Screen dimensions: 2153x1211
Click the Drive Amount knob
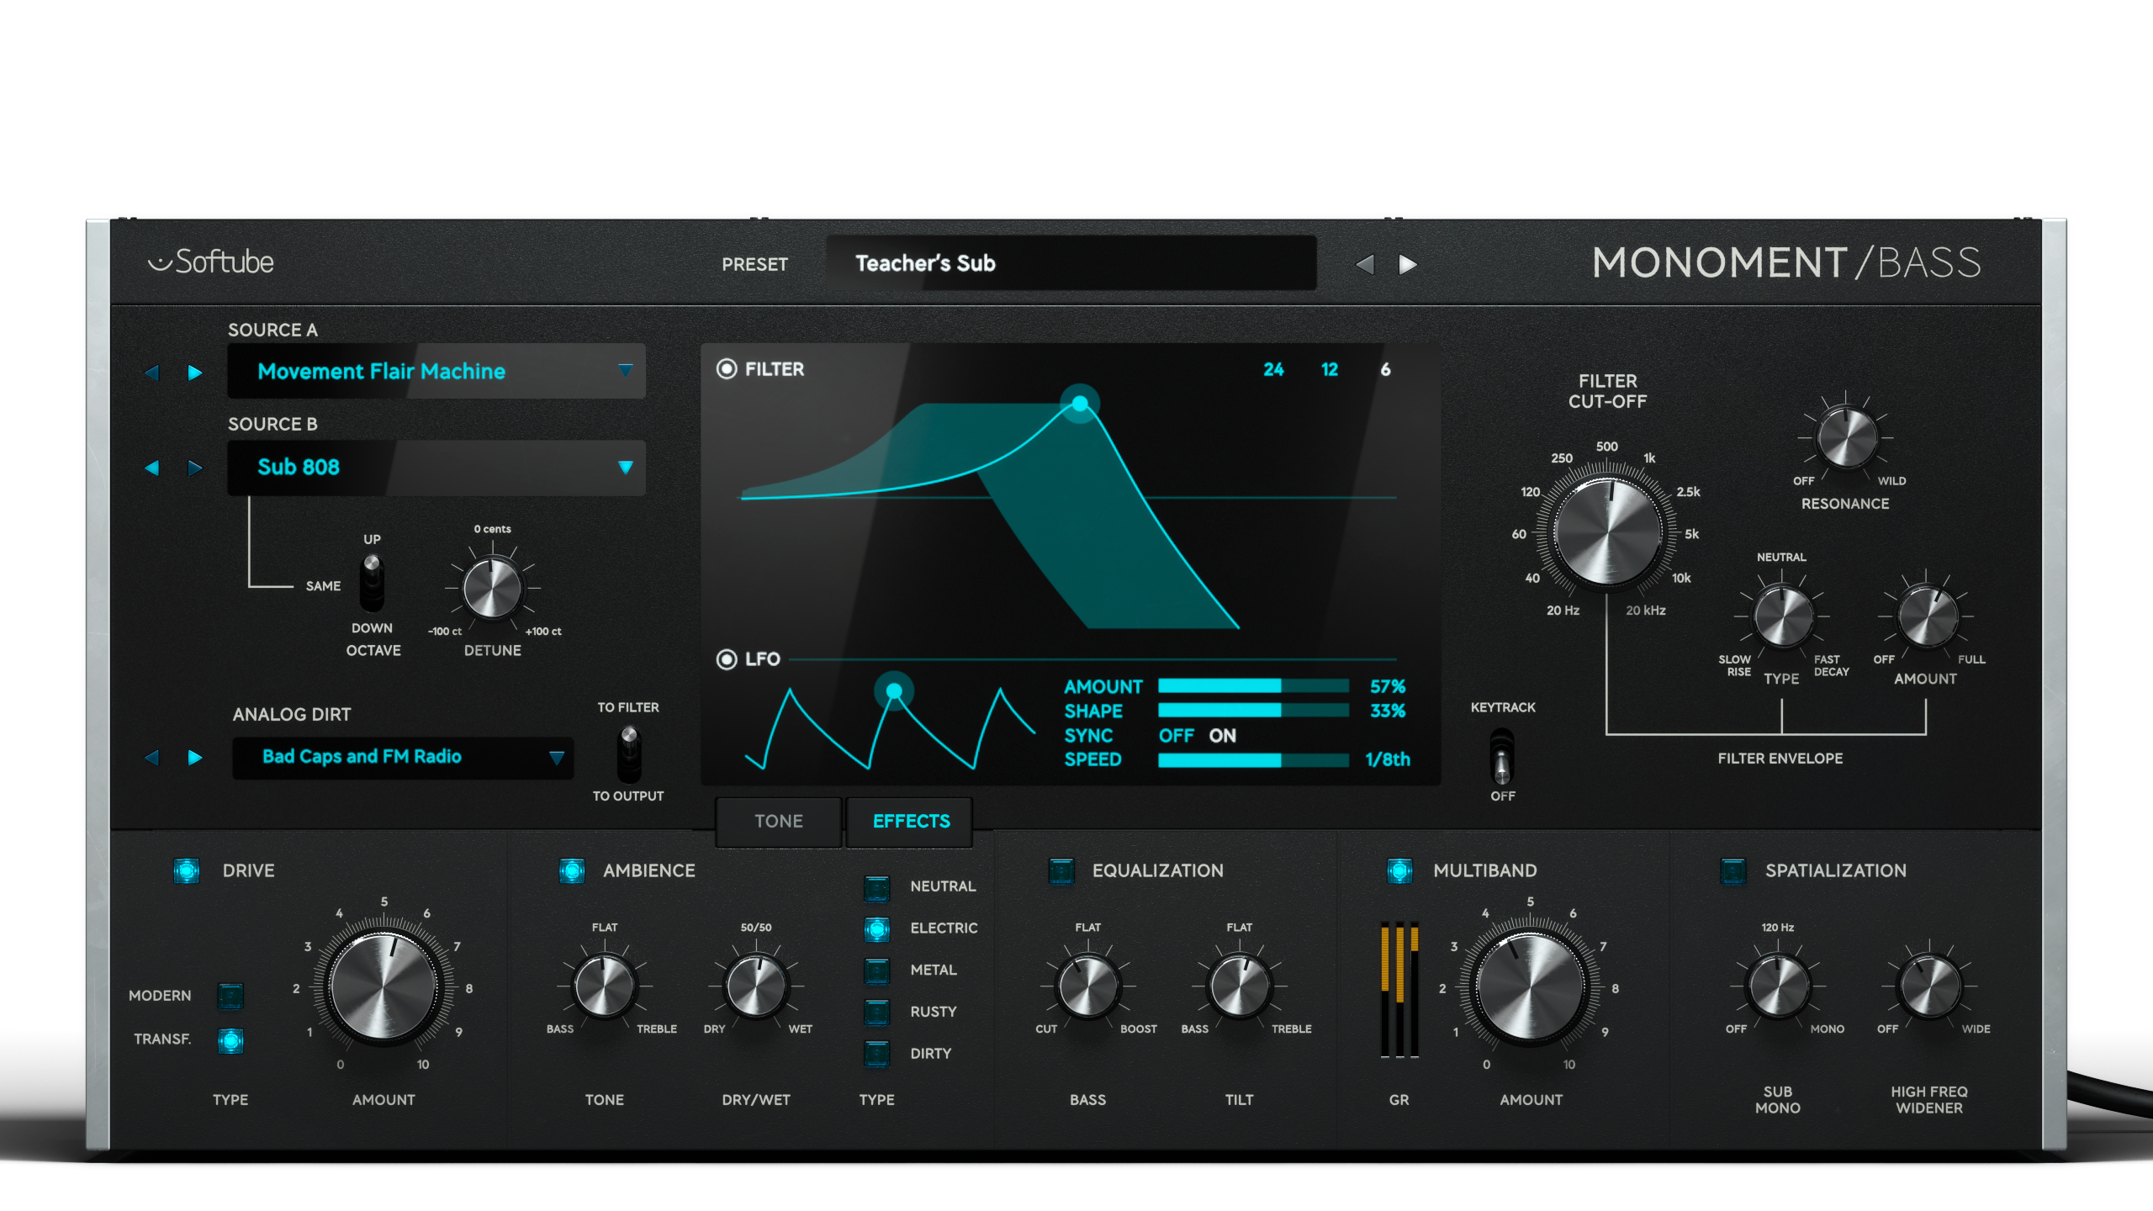[384, 986]
